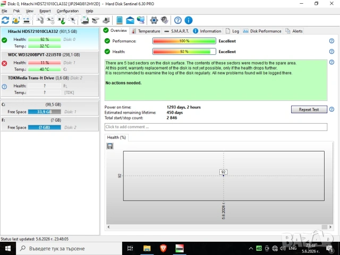Select the Health (%) graph tab
Viewport: 340px width, 255px height.
(x=116, y=138)
